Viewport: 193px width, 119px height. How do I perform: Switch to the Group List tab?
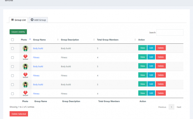18,20
